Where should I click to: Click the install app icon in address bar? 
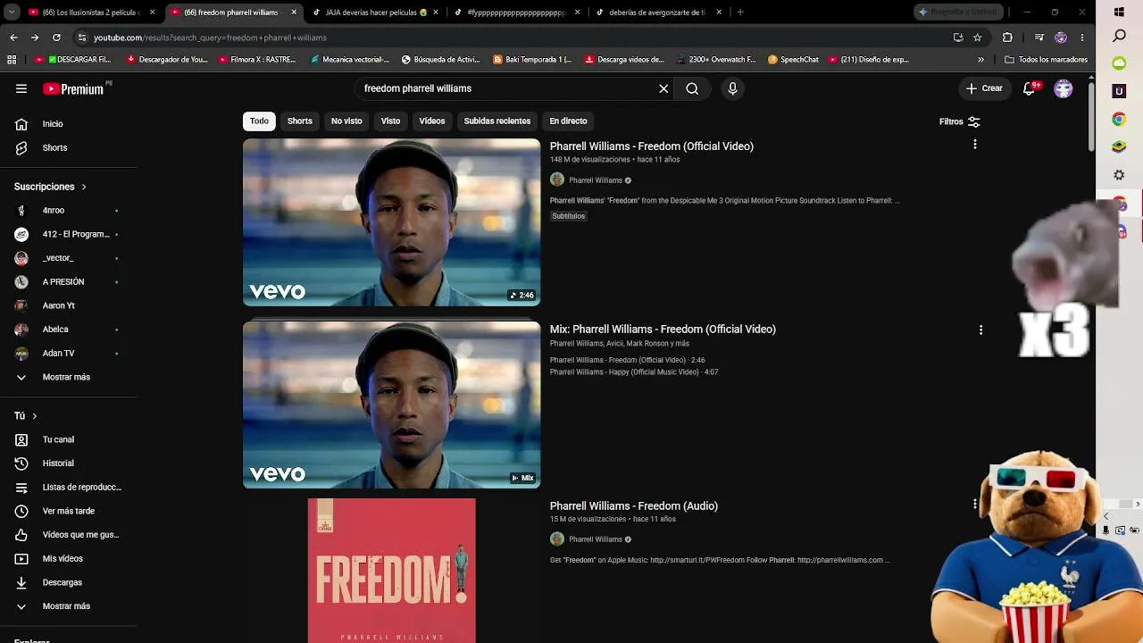(958, 38)
